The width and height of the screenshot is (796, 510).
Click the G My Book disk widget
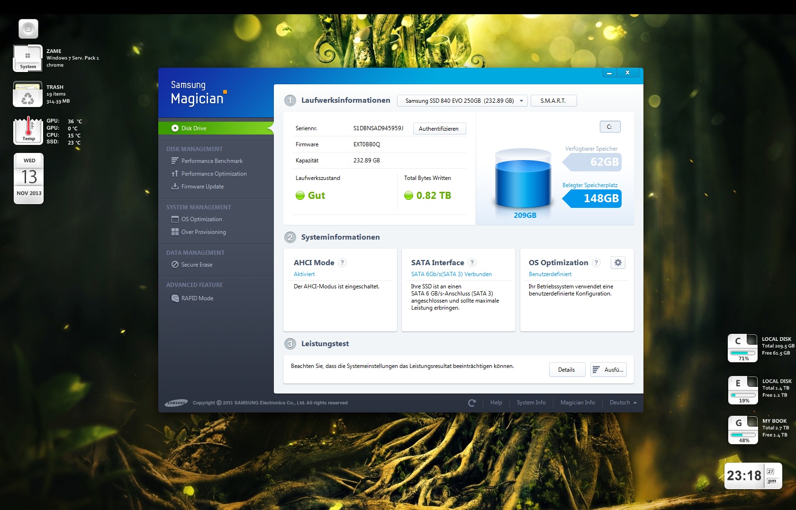click(743, 430)
